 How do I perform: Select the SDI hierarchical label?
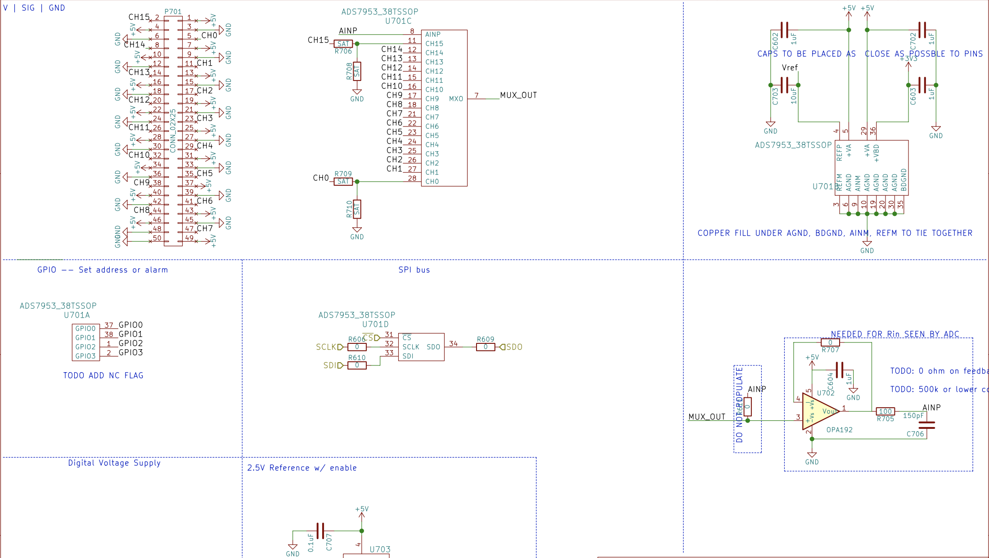[333, 365]
